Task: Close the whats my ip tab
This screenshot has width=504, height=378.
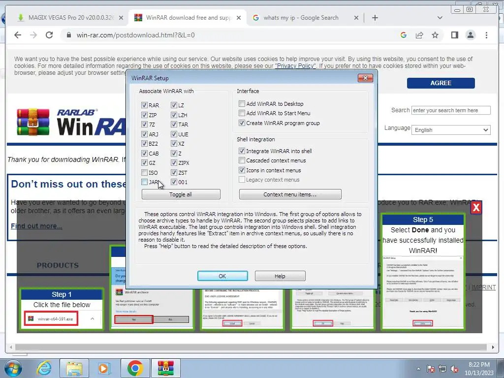Action: 356,18
